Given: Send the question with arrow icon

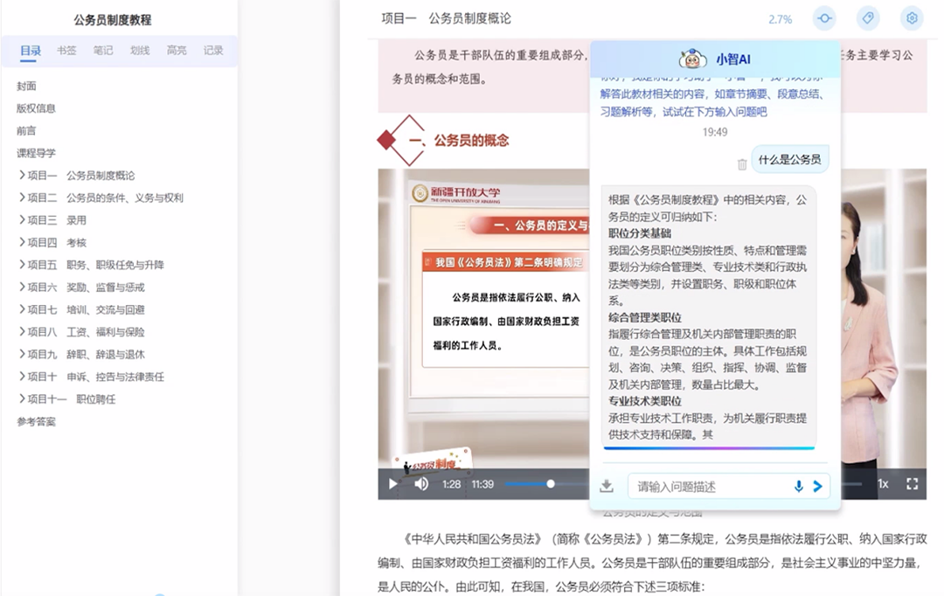Looking at the screenshot, I should click(x=818, y=486).
